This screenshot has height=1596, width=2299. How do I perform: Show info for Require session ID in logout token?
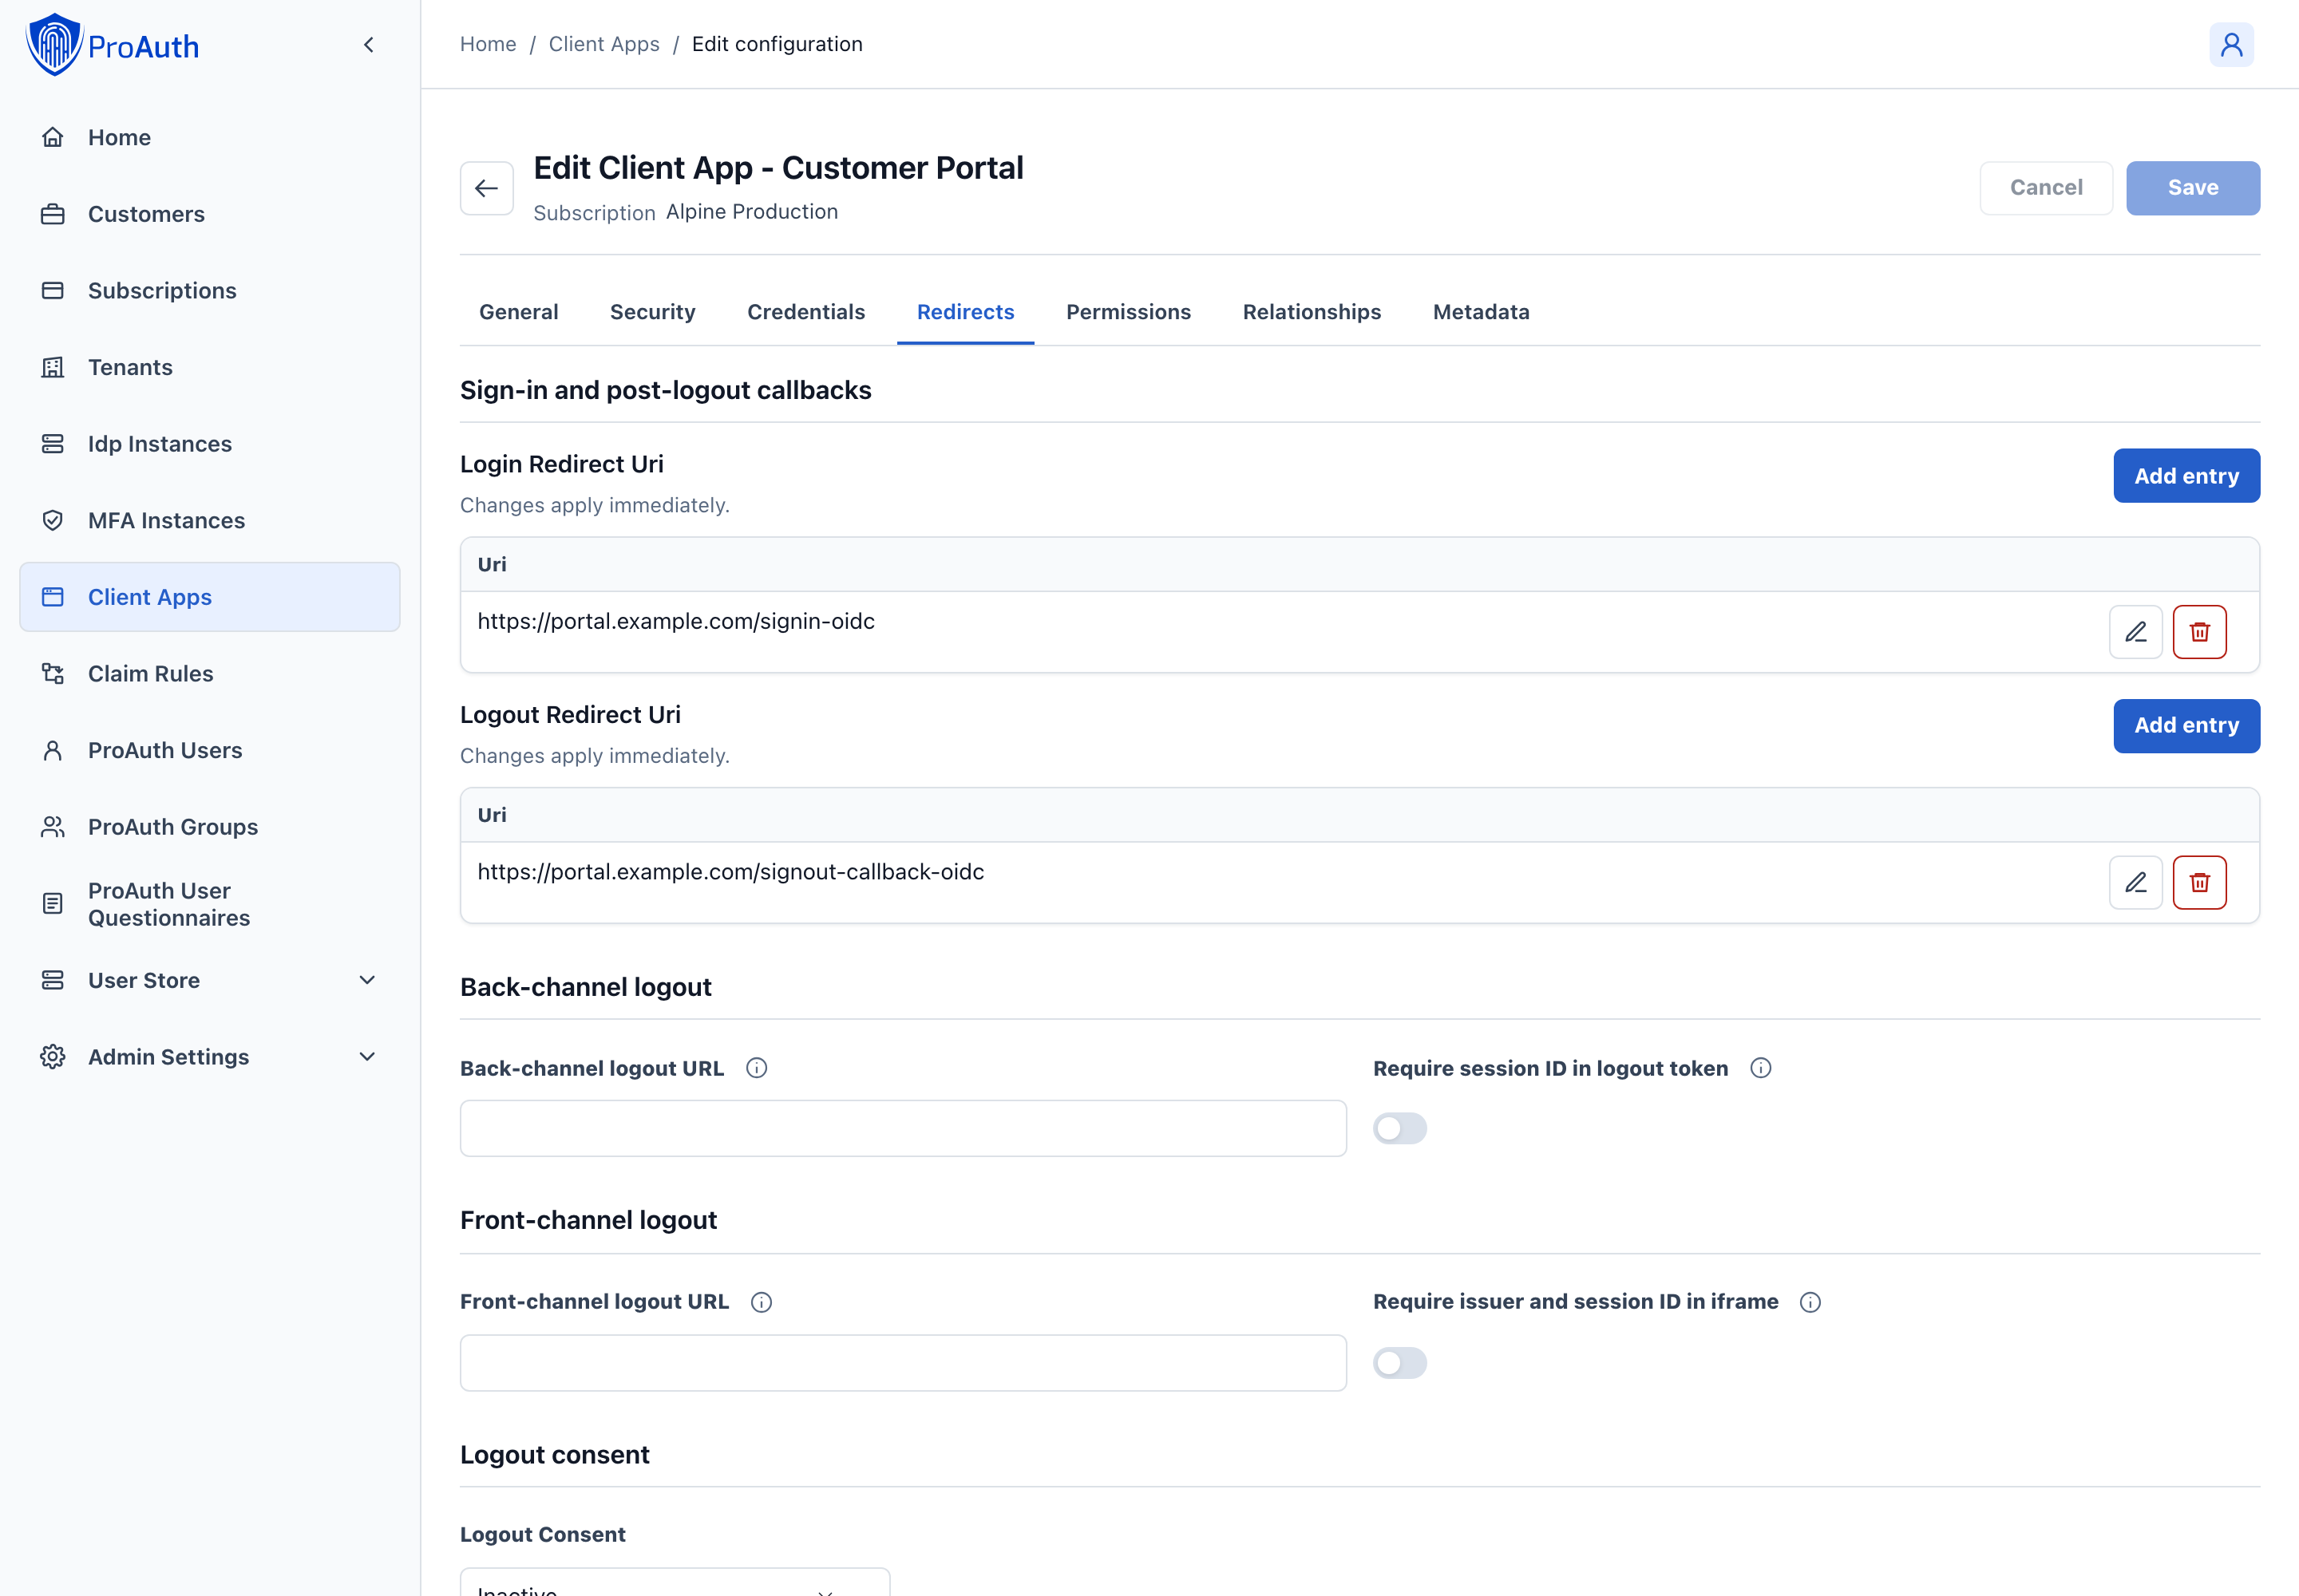click(1761, 1068)
